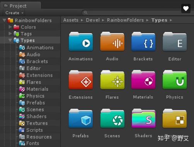The height and width of the screenshot is (147, 194).
Task: Select the 'Prefabs' caption under the grid folder
Action: pyautogui.click(x=81, y=136)
